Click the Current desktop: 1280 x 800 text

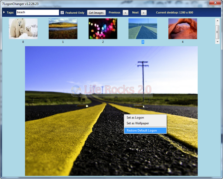[x=175, y=12]
